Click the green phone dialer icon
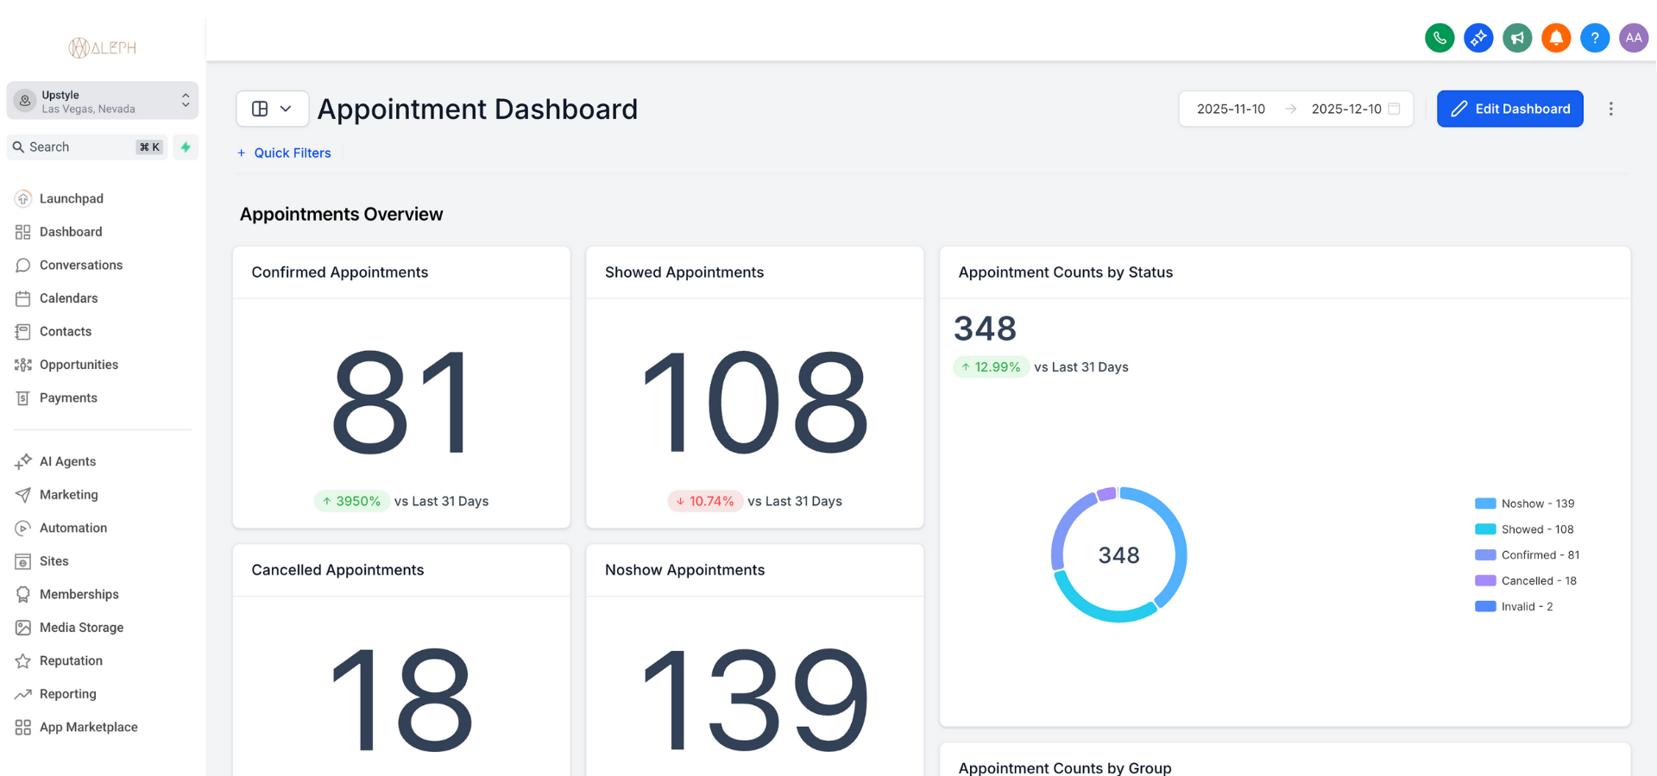1657x776 pixels. click(x=1439, y=38)
